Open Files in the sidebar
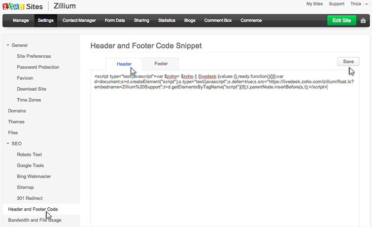 click(x=13, y=133)
